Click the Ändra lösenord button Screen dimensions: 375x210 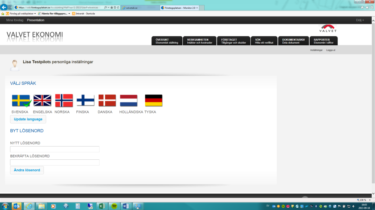(x=27, y=170)
